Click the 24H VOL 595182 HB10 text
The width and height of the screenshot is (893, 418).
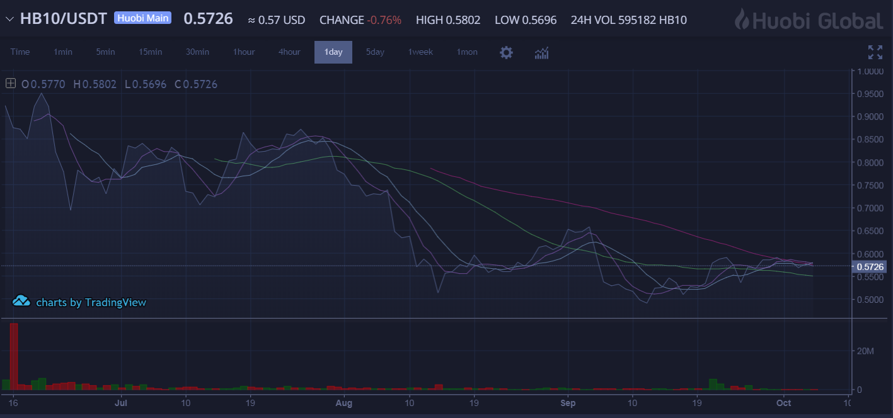tap(628, 20)
